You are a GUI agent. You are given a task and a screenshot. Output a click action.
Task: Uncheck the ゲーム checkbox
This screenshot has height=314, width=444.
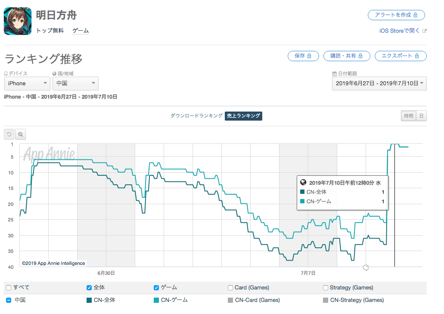point(156,288)
